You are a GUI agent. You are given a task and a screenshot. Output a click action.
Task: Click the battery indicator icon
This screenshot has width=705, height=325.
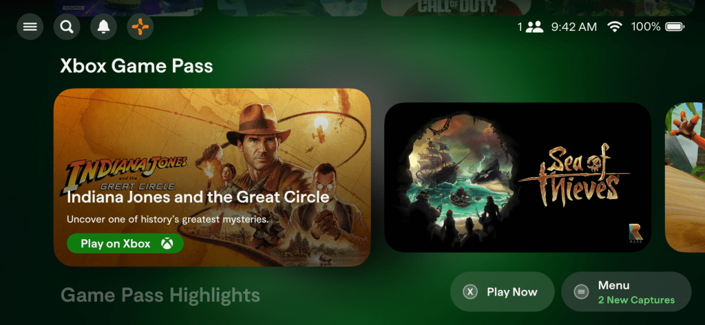(675, 27)
